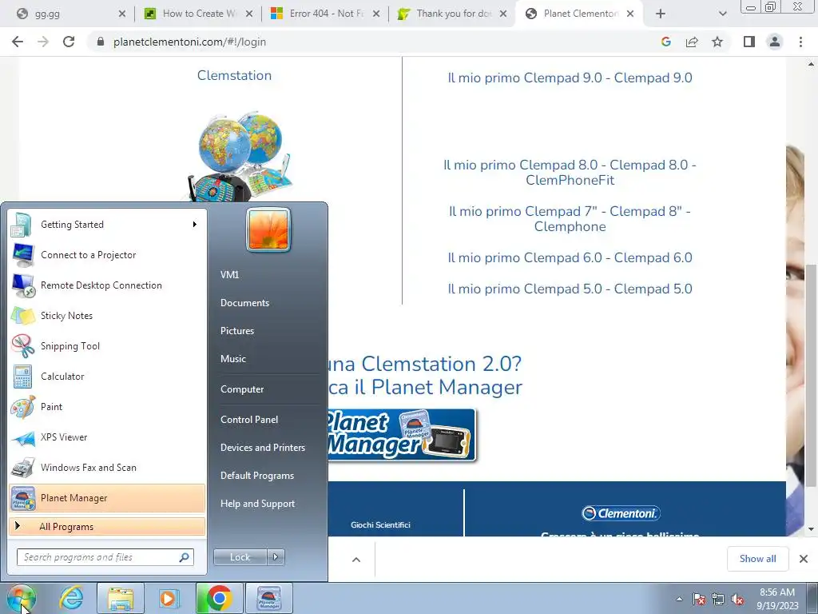This screenshot has height=614, width=818.
Task: Reload the current page
Action: (x=69, y=42)
